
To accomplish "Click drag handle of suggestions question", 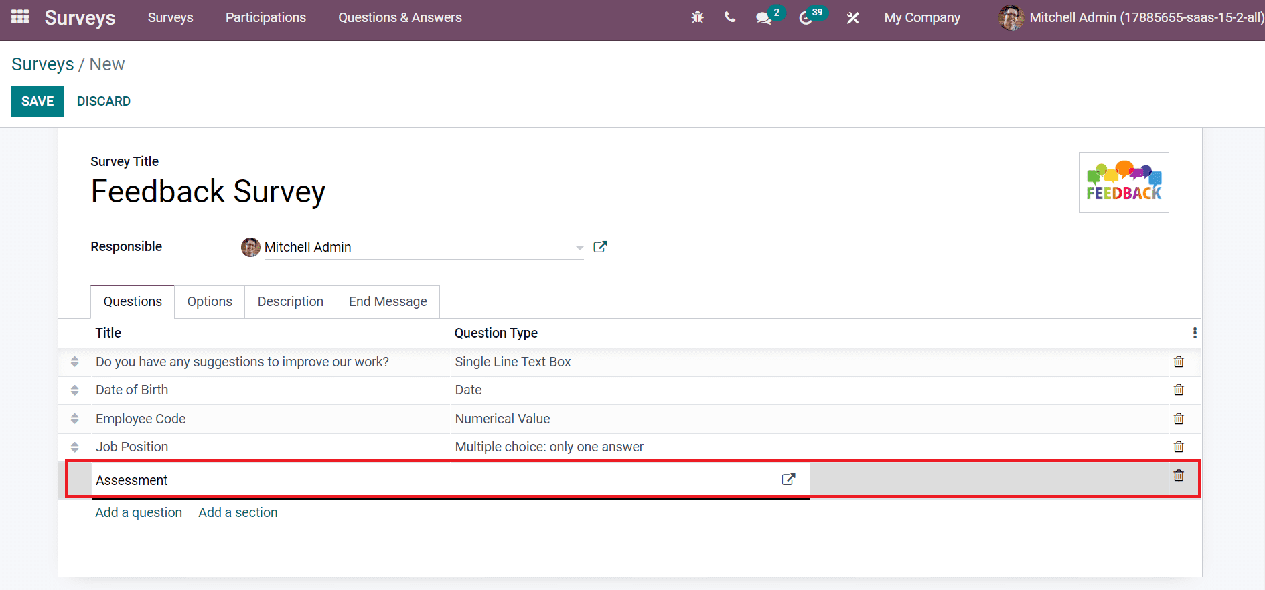I will (x=74, y=362).
